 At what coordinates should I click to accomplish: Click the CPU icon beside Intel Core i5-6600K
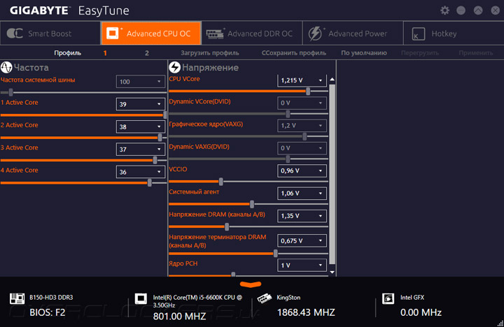(141, 298)
